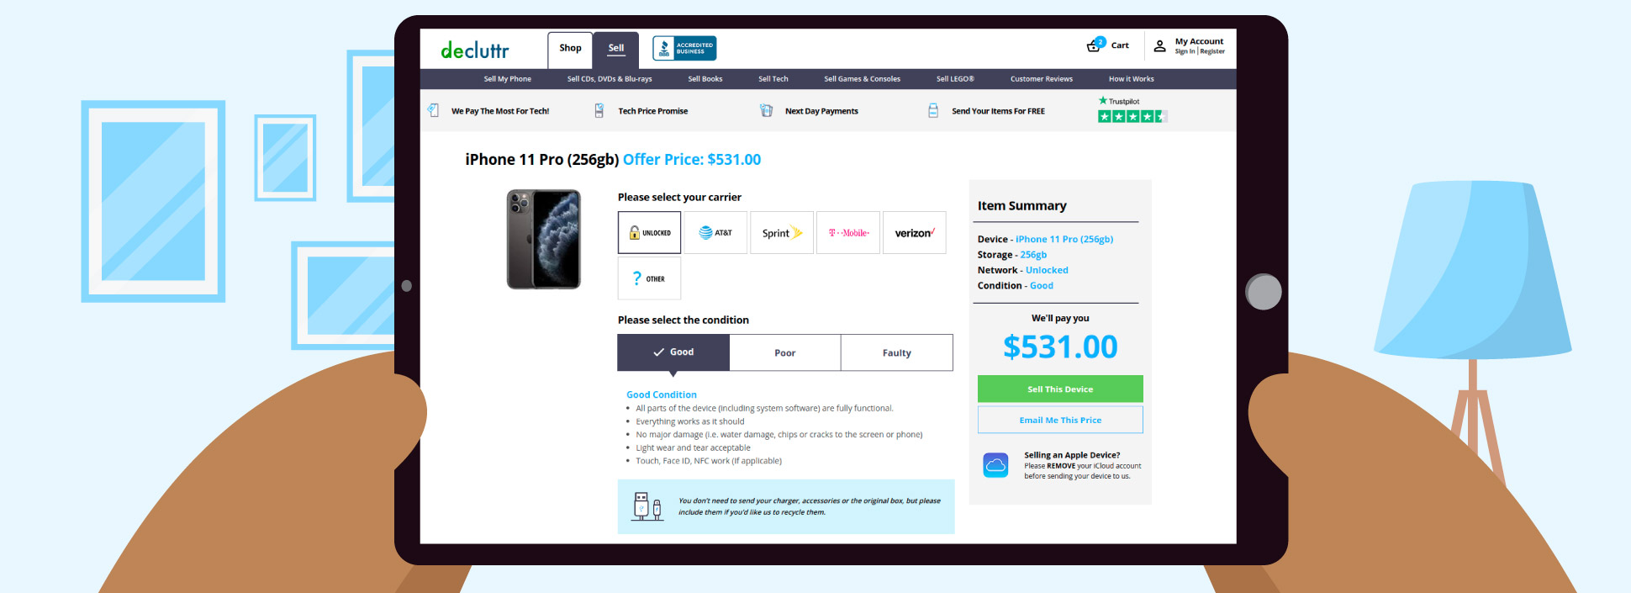1631x593 pixels.
Task: Click the Next Day Payments icon
Action: pos(766,110)
